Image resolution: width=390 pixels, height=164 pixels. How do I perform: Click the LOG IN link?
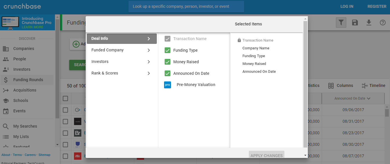pos(347,6)
